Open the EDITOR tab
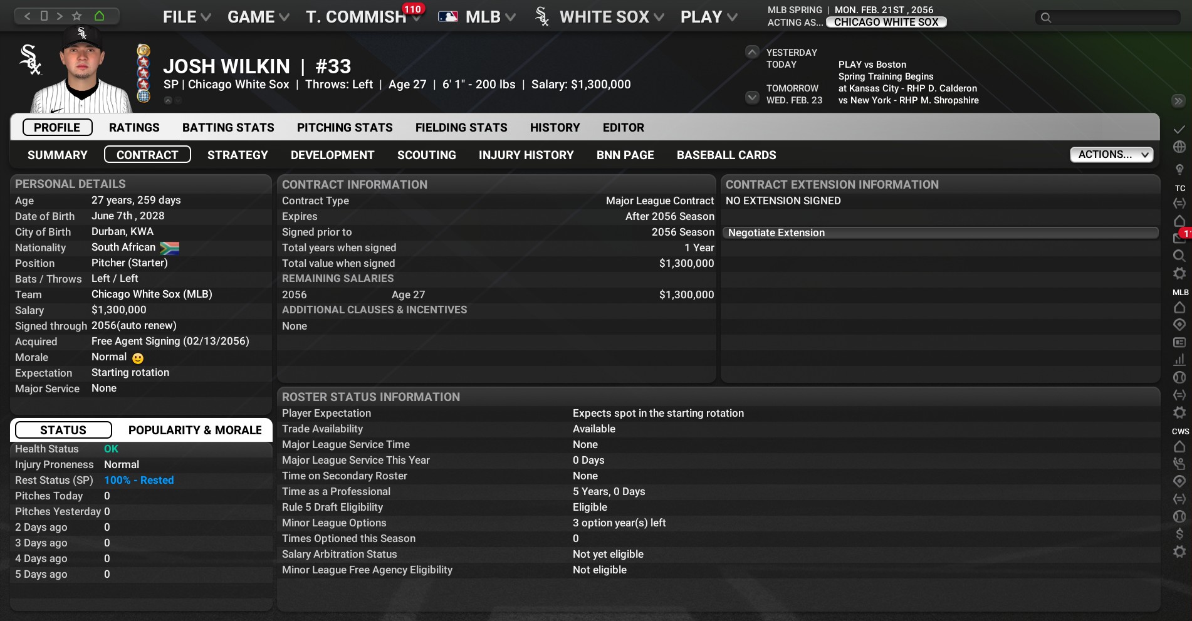This screenshot has height=621, width=1192. (x=623, y=128)
